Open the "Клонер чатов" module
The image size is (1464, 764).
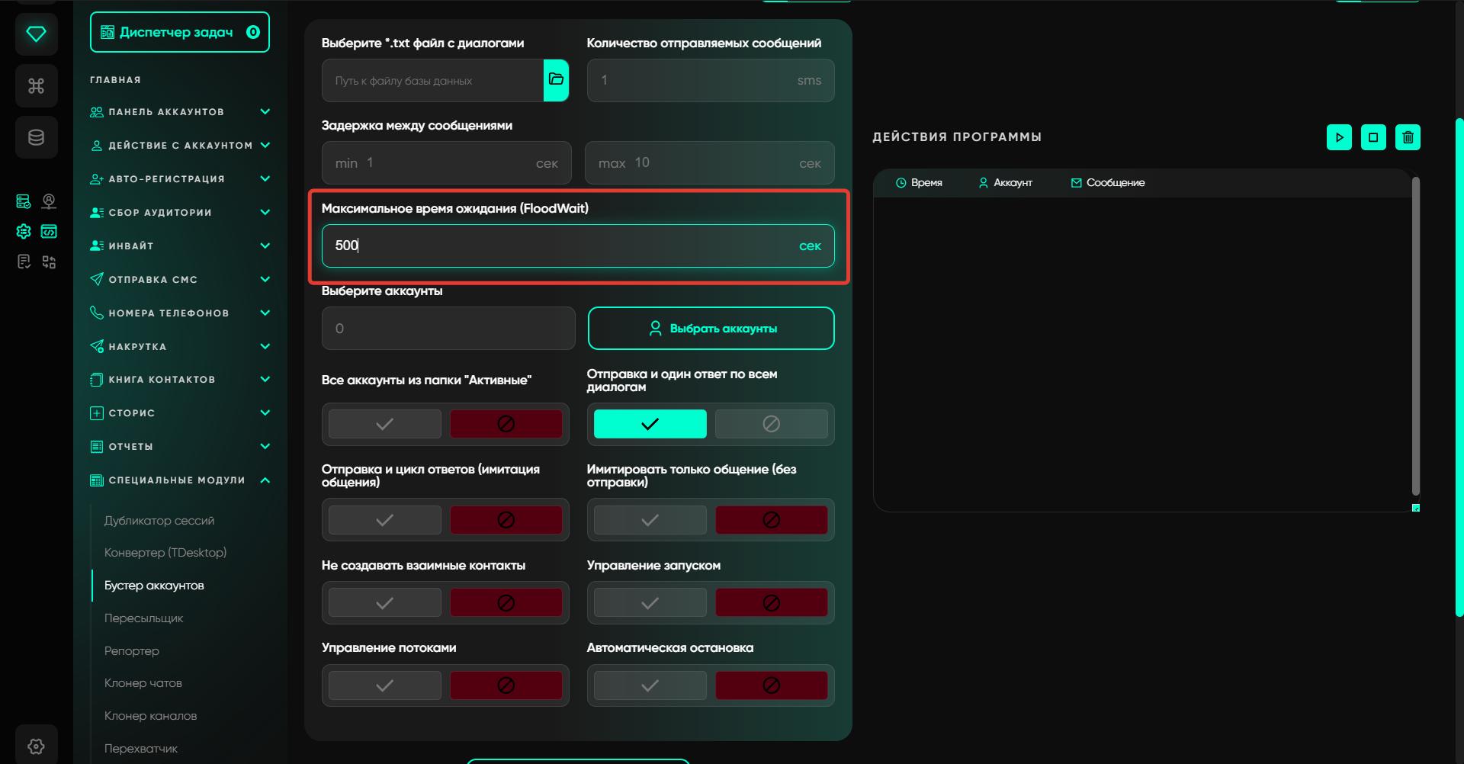tap(143, 683)
